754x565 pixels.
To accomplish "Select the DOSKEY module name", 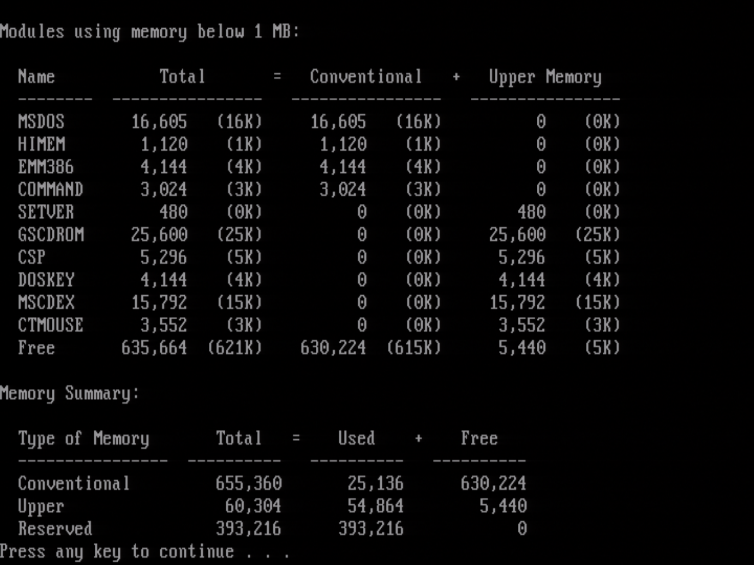I will [x=46, y=280].
